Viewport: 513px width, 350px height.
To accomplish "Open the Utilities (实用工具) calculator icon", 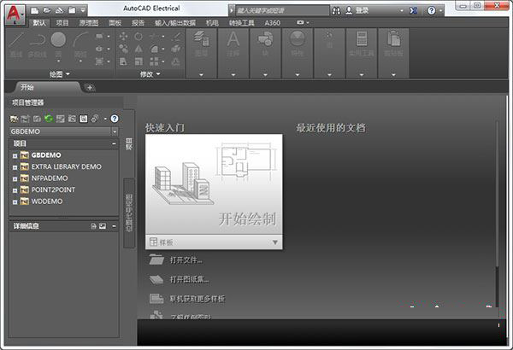I will (362, 41).
